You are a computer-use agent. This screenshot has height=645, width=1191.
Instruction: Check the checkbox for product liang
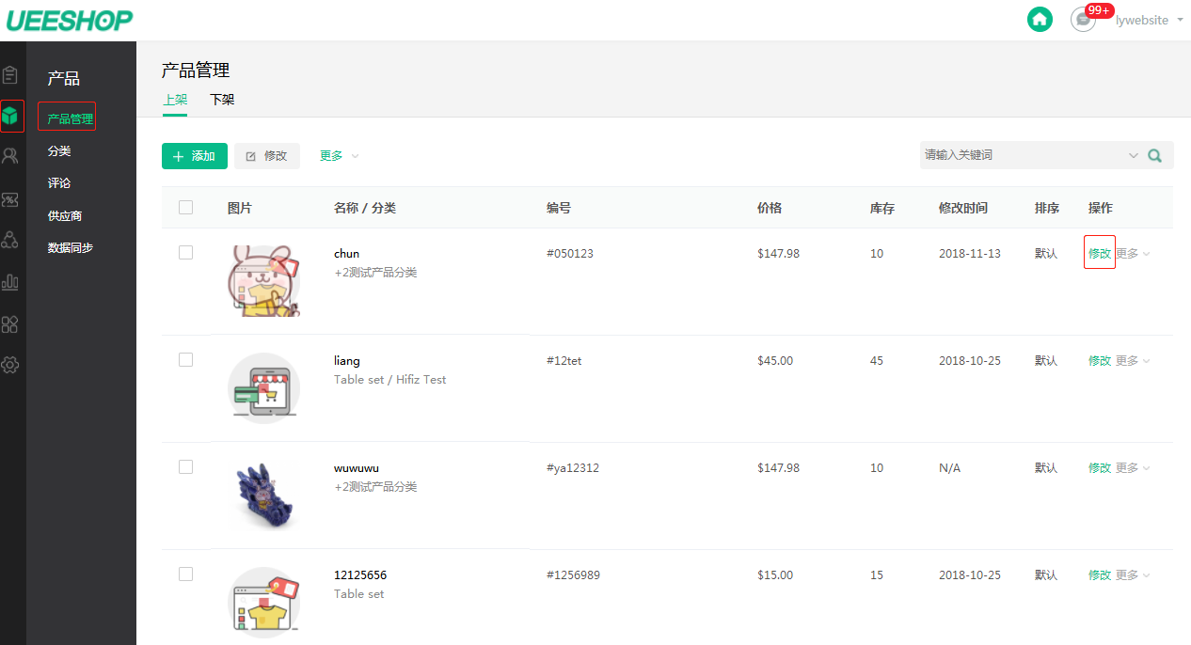click(186, 360)
